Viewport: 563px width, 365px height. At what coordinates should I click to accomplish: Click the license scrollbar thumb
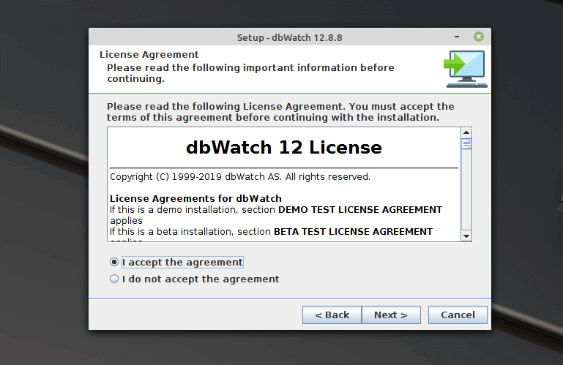click(466, 144)
